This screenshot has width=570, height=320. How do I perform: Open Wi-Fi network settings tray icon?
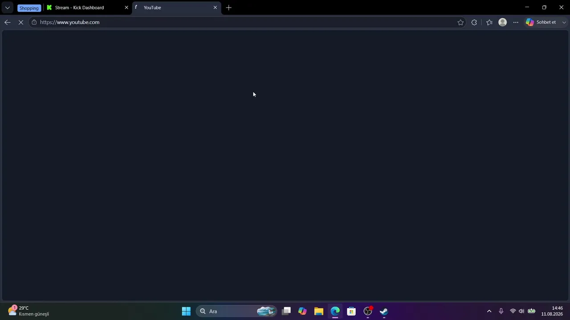(513, 311)
